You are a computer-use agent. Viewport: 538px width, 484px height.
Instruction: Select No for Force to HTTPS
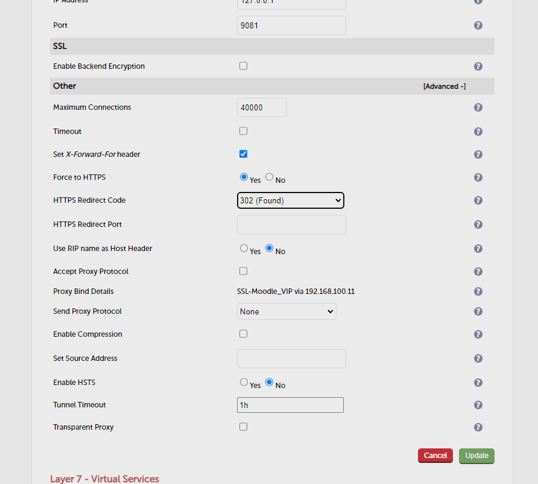[269, 177]
